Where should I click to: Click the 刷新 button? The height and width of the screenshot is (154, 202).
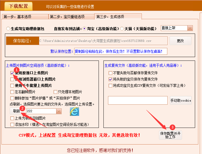[17, 111]
